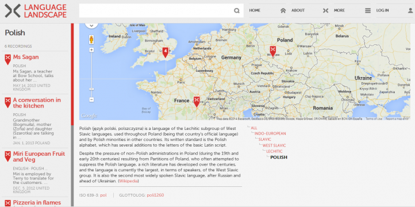Screen dimensions: 415x207
Task: Click Report a map error link
Action: pyautogui.click(x=398, y=119)
